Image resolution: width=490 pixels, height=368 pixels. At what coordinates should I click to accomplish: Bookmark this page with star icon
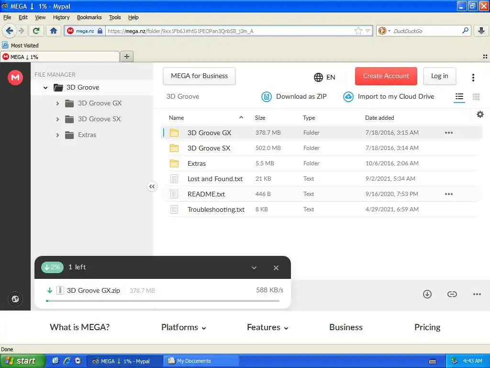click(x=358, y=31)
